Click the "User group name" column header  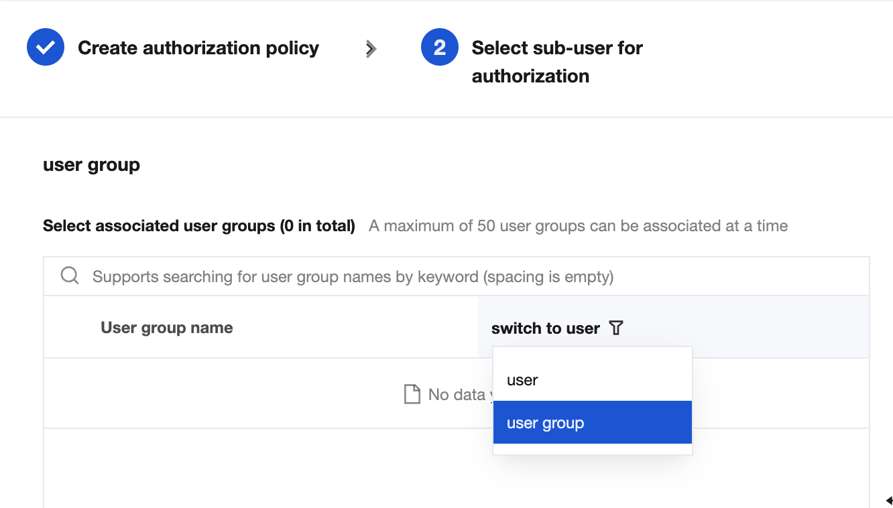click(167, 328)
